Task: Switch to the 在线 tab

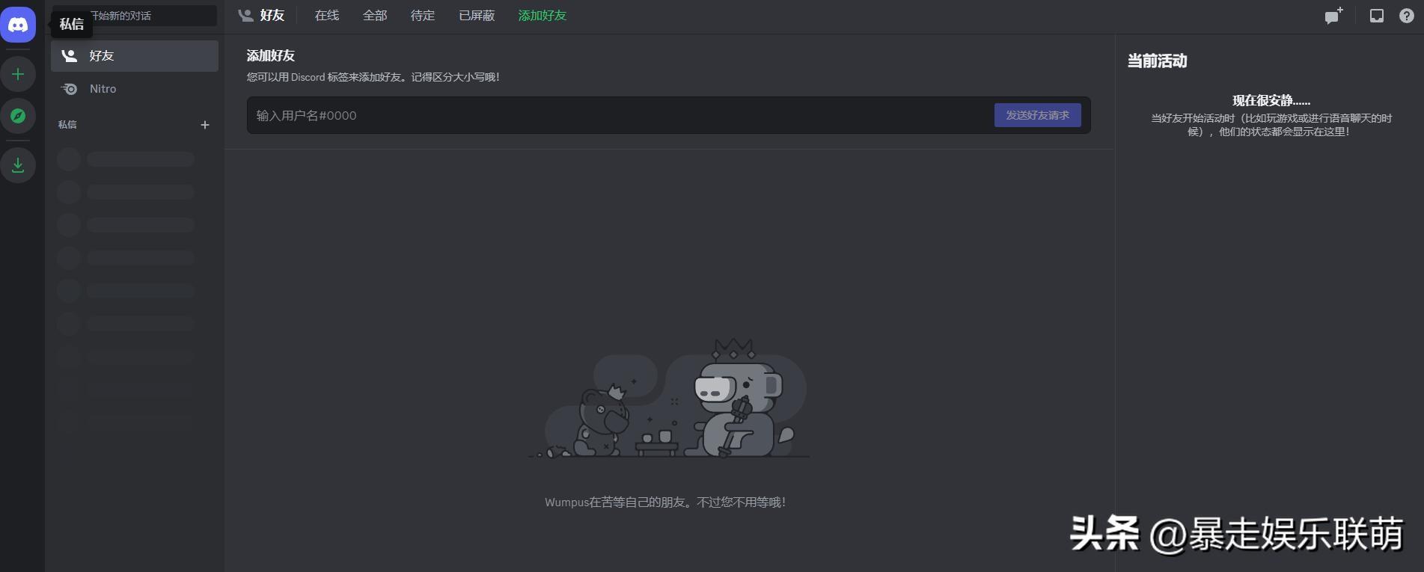Action: click(327, 16)
